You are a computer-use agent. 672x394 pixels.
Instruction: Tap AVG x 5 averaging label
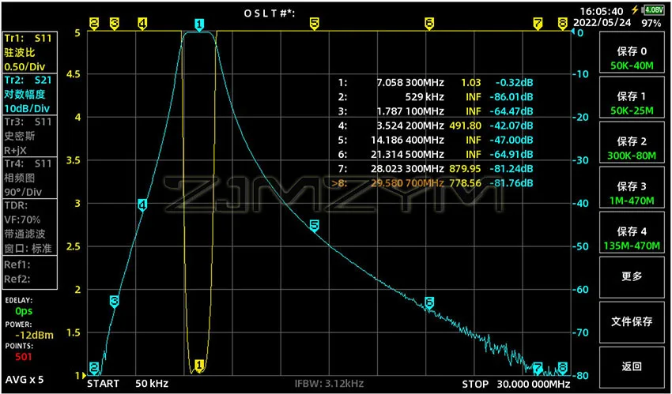coord(25,380)
